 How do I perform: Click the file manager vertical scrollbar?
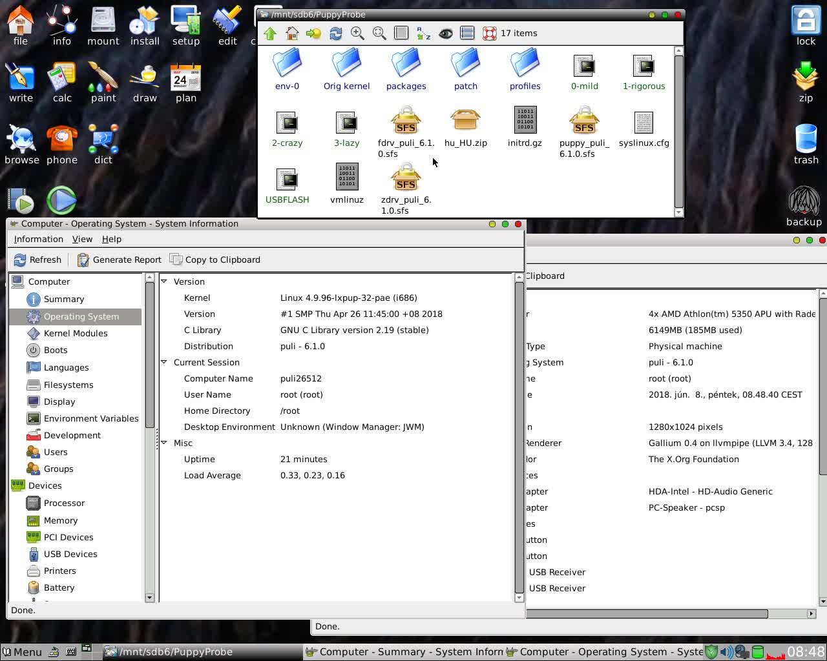point(678,132)
